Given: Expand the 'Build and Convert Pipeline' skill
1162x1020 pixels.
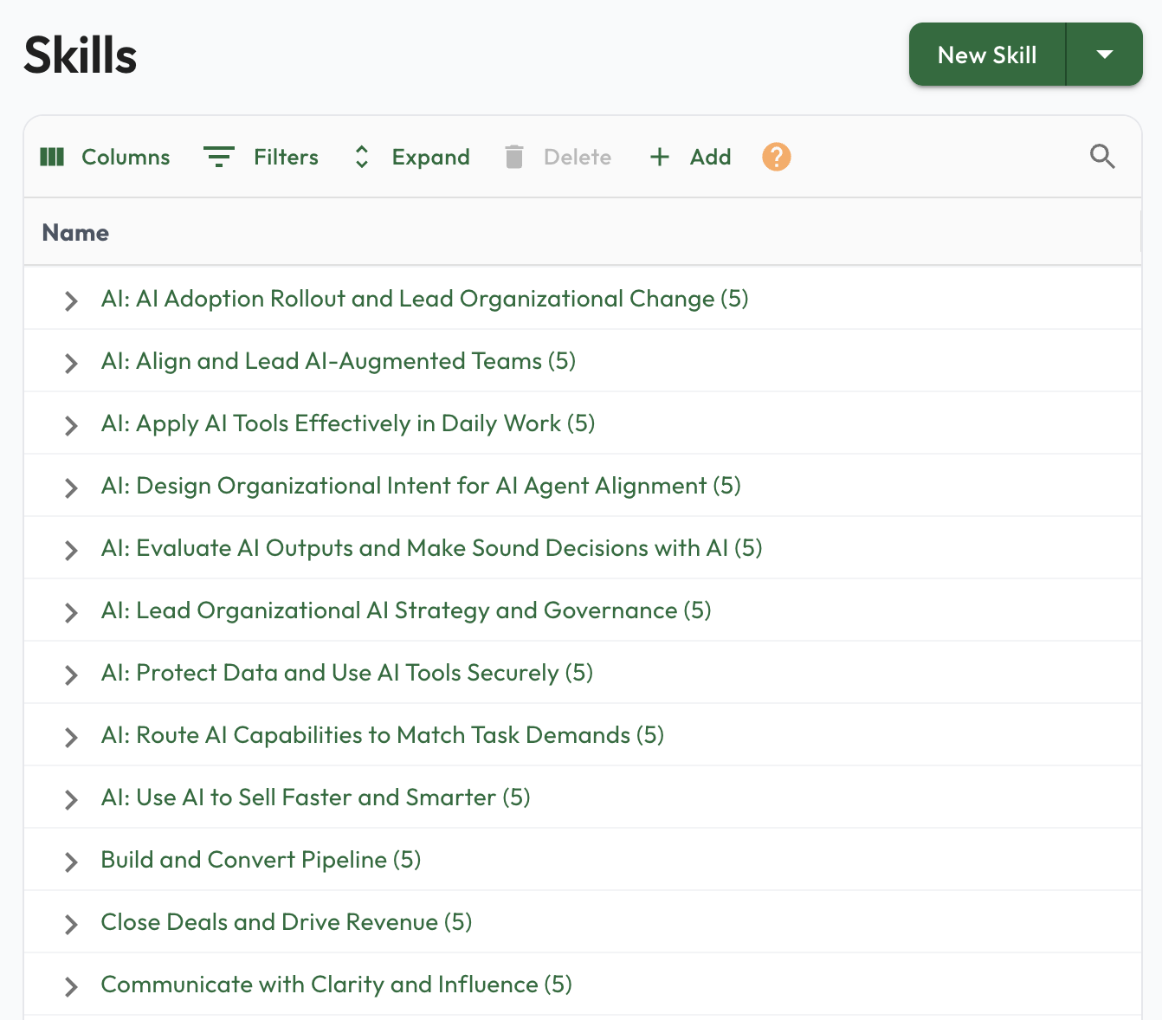Looking at the screenshot, I should coord(71,862).
